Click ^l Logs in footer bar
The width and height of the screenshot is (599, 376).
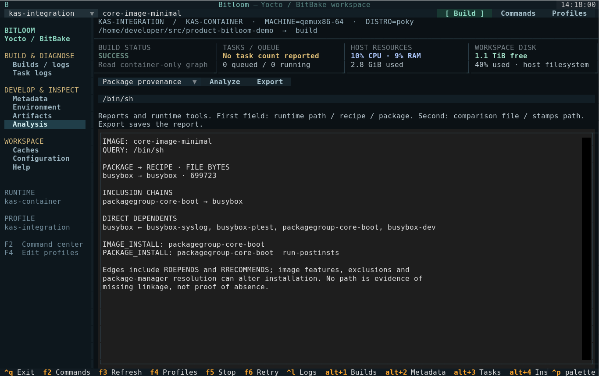click(302, 372)
